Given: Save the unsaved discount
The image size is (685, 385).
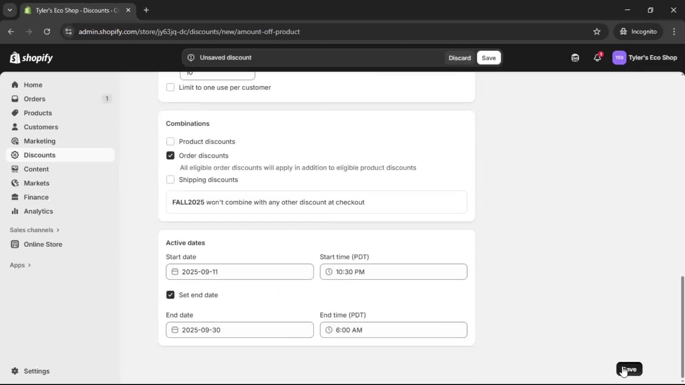Looking at the screenshot, I should [488, 57].
